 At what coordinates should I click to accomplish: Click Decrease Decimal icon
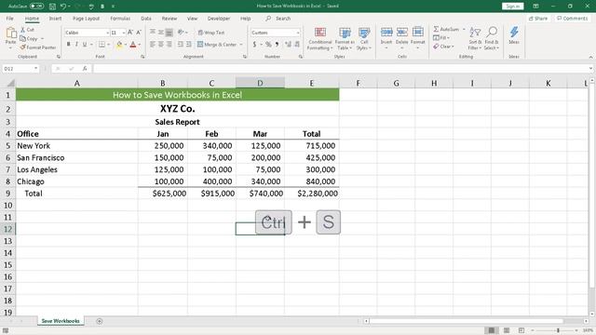pyautogui.click(x=297, y=45)
